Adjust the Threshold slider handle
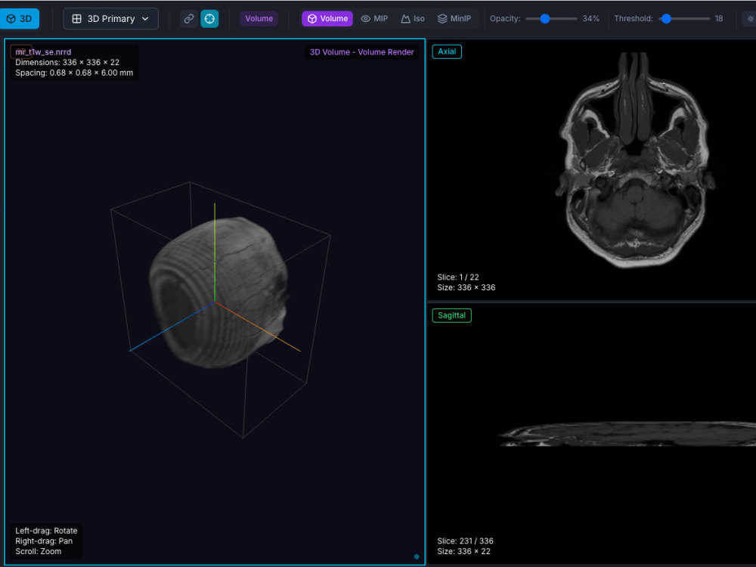The image size is (756, 567). click(x=666, y=19)
